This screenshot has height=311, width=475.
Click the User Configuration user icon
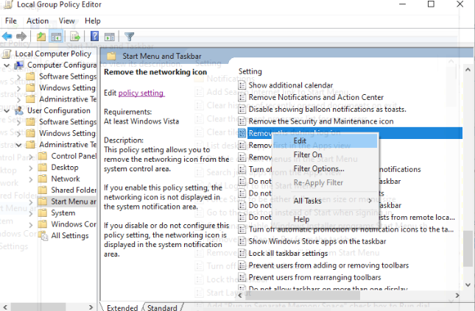coord(19,110)
